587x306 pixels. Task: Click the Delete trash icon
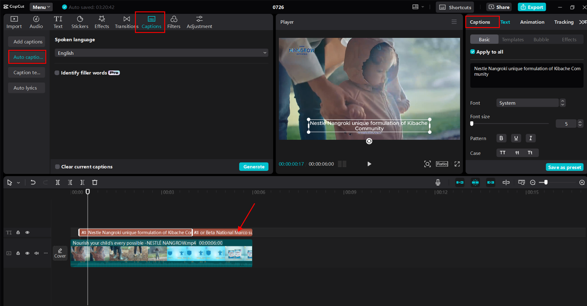pyautogui.click(x=95, y=182)
